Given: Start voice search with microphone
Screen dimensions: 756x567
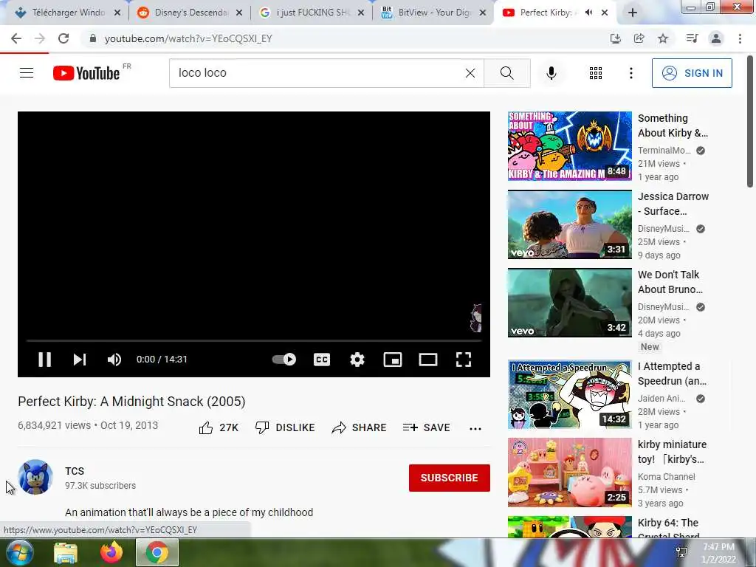Looking at the screenshot, I should tap(551, 73).
